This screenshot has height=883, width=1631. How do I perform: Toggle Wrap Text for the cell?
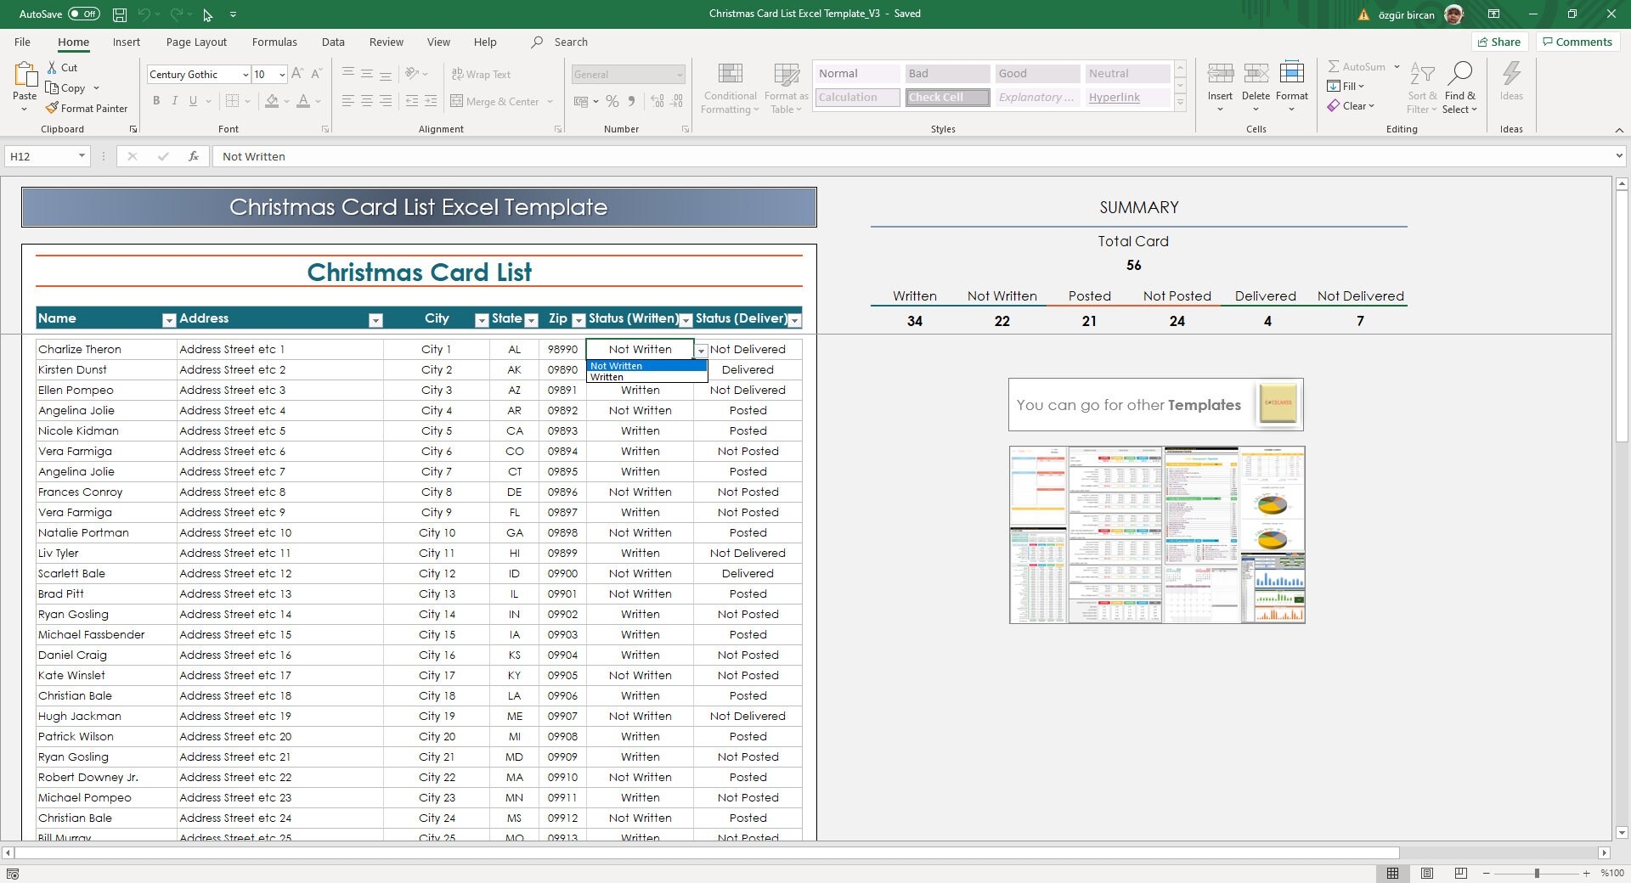(481, 75)
